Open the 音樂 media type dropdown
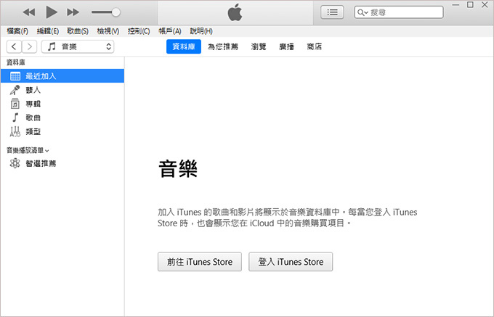The width and height of the screenshot is (494, 317). [78, 46]
